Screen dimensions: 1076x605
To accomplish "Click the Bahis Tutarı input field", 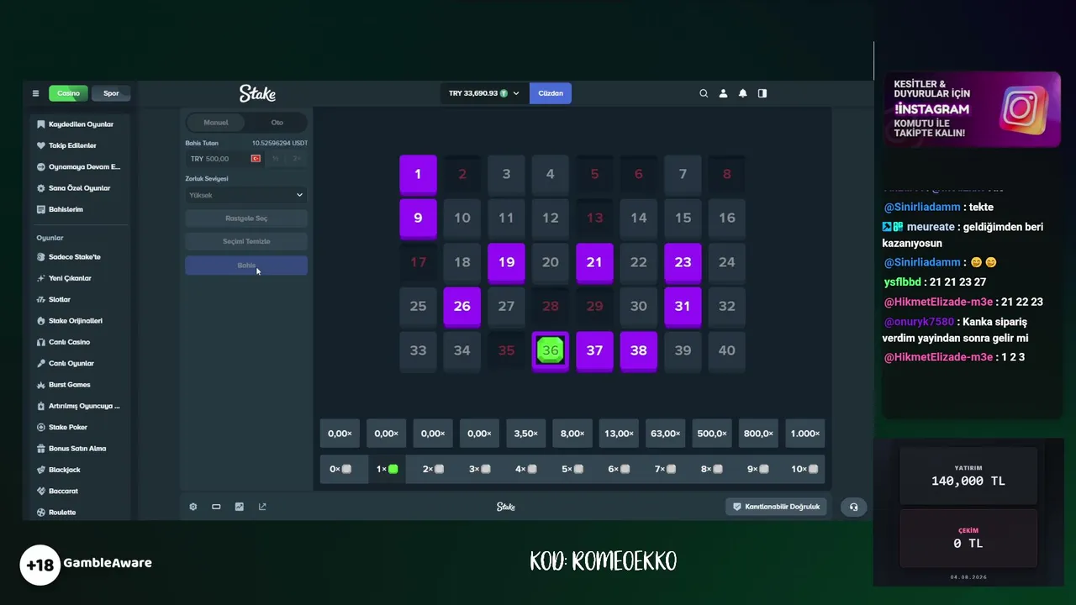I will (x=224, y=159).
